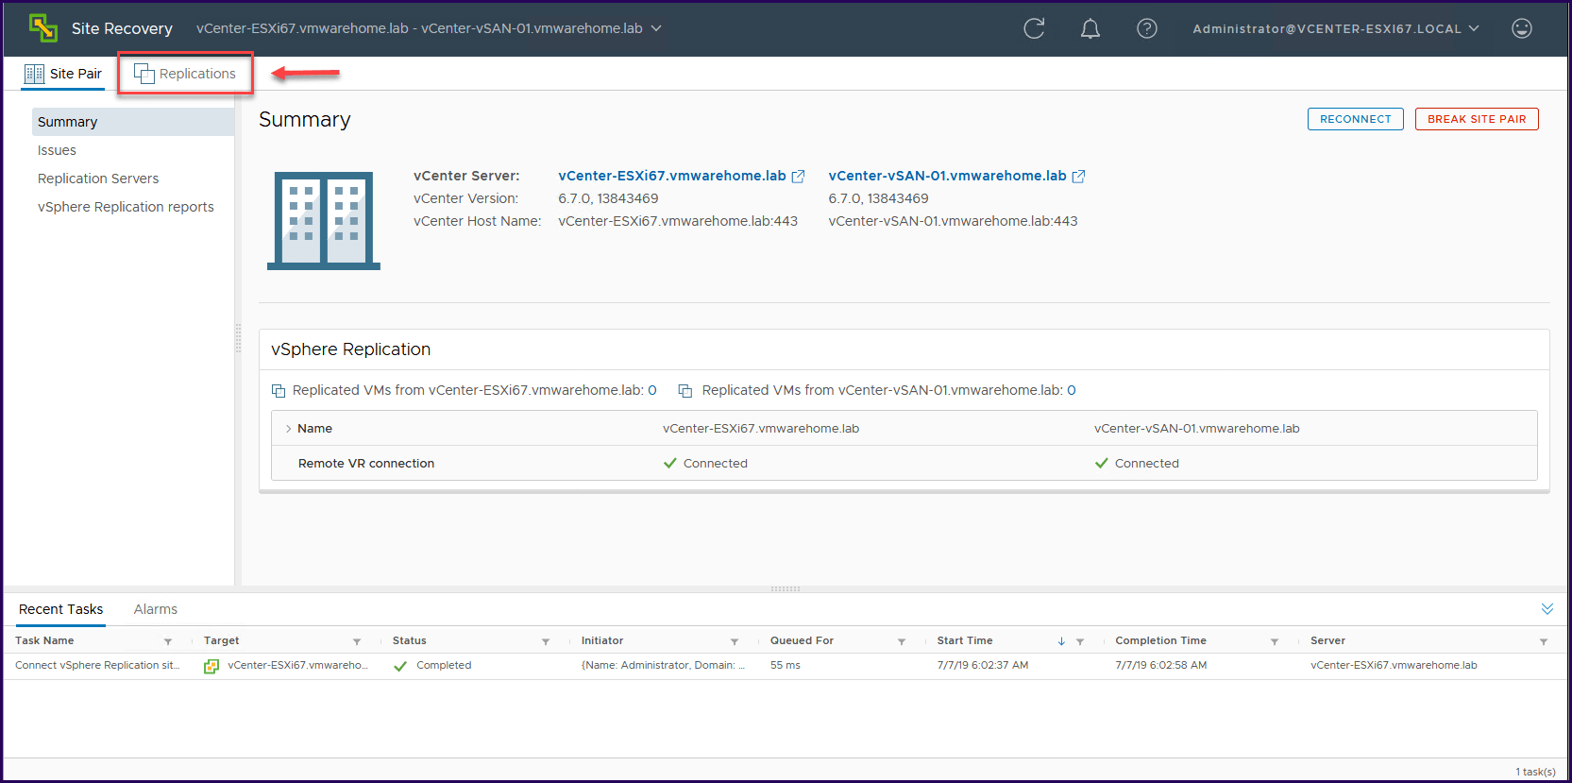Click the Task Name column header
Screen dimensions: 1572x783
[x=44, y=641]
